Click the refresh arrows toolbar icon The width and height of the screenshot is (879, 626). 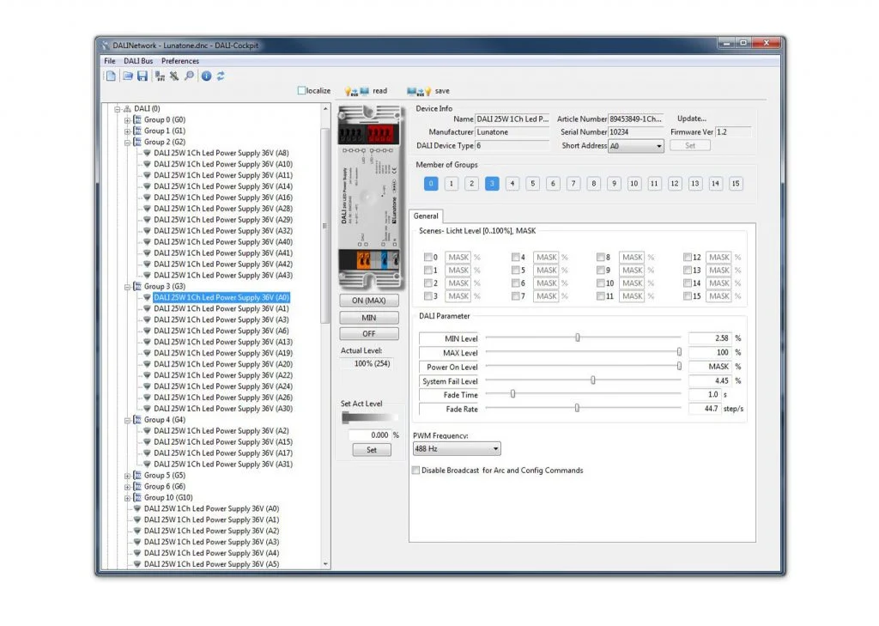pyautogui.click(x=221, y=76)
